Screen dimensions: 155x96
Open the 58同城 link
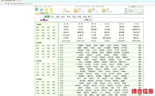tap(94, 35)
